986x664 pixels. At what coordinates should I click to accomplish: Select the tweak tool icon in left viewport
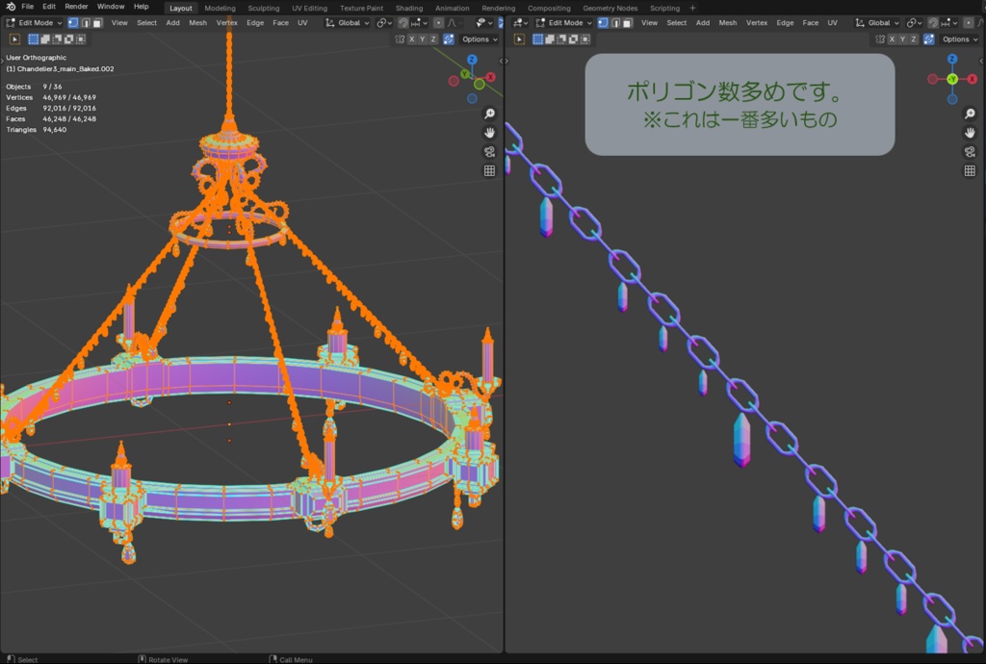click(14, 38)
